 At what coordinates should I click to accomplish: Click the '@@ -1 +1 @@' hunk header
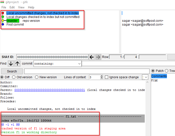coord(10,125)
